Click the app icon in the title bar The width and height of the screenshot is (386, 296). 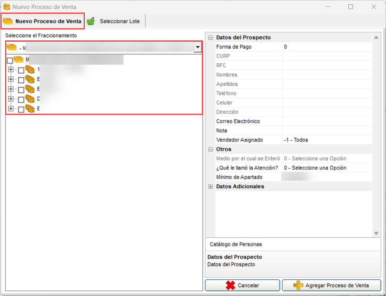click(7, 7)
